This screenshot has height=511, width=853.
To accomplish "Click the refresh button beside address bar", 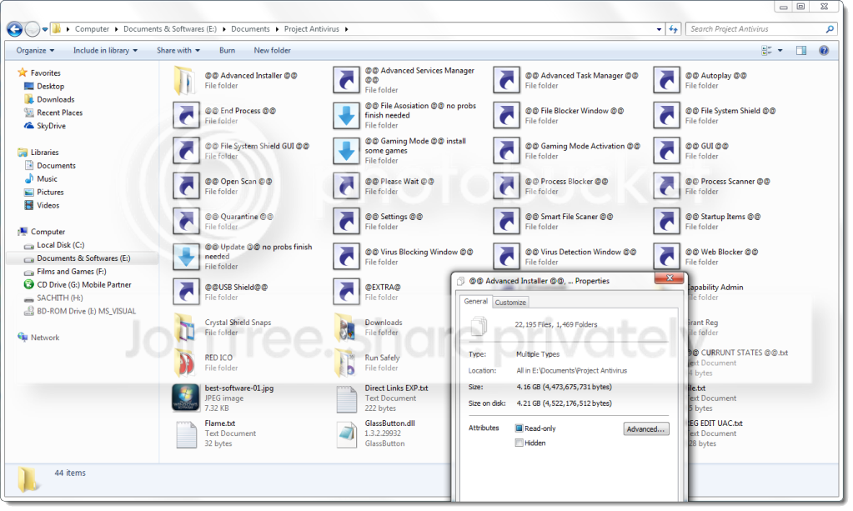I will (x=673, y=29).
